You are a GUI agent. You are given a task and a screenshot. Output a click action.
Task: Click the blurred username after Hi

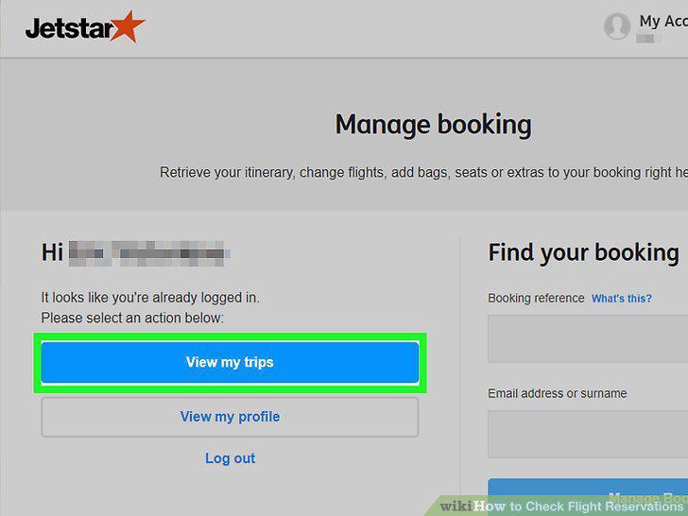coord(149,253)
